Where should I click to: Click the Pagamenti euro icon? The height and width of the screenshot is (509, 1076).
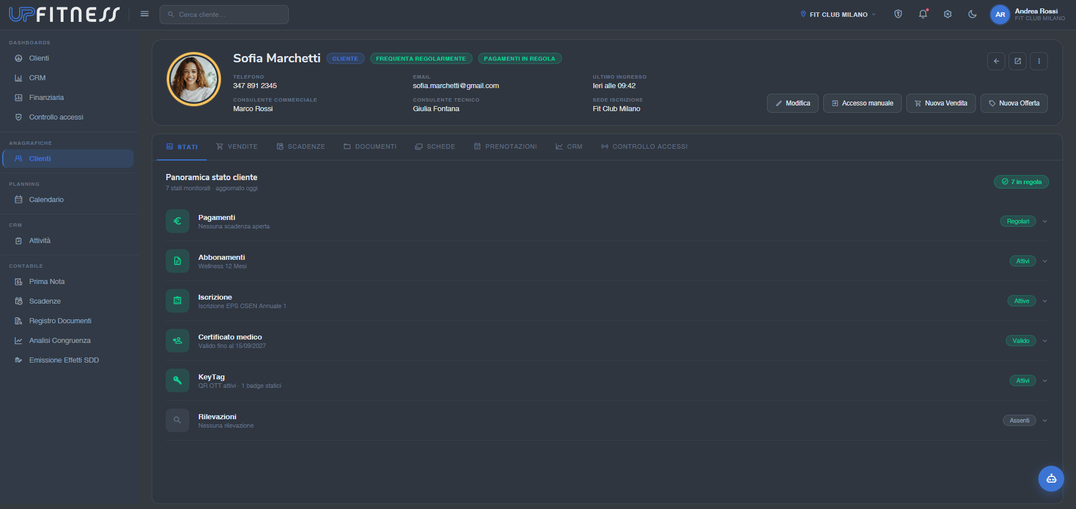pos(177,221)
